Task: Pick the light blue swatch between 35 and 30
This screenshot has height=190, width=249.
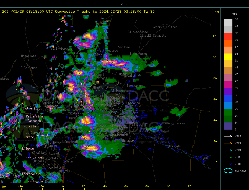Action: click(x=228, y=105)
